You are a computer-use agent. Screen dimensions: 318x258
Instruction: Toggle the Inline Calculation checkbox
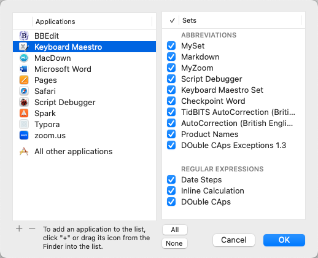[171, 191]
